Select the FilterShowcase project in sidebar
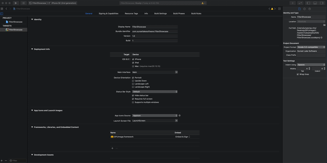The height and width of the screenshot is (163, 327). click(14, 22)
